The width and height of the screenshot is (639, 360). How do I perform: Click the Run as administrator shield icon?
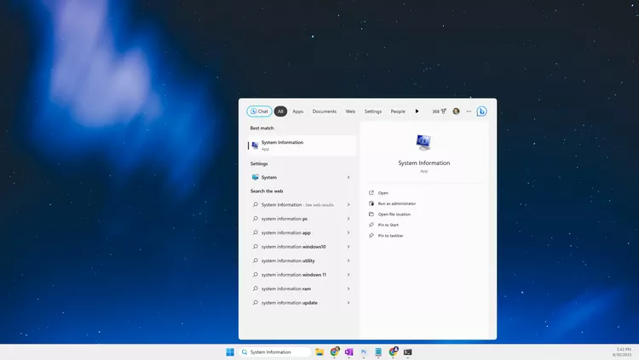click(371, 203)
